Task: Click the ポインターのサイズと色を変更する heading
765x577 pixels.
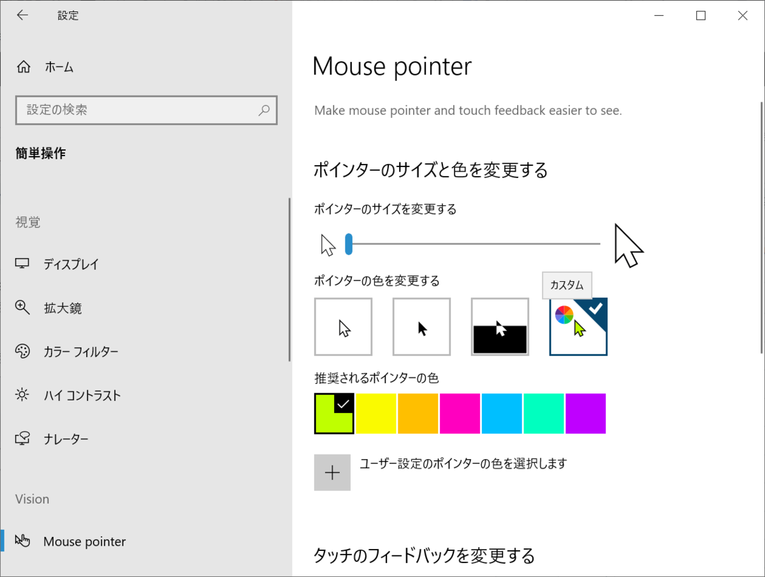Action: [431, 170]
